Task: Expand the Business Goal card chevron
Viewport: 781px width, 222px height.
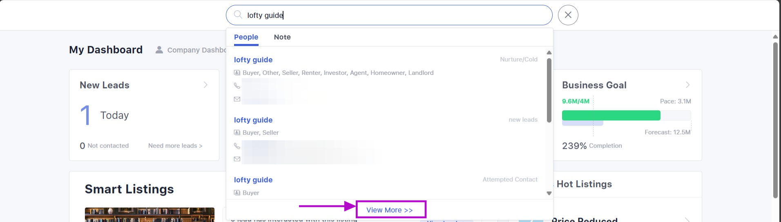Action: (687, 85)
